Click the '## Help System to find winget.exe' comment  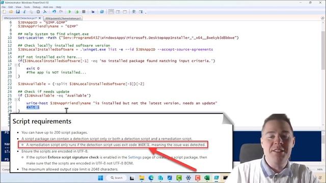[x=53, y=34]
